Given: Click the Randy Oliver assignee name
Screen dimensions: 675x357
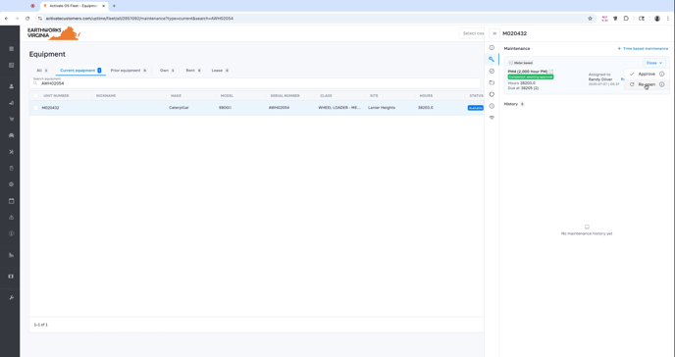Looking at the screenshot, I should coord(600,79).
